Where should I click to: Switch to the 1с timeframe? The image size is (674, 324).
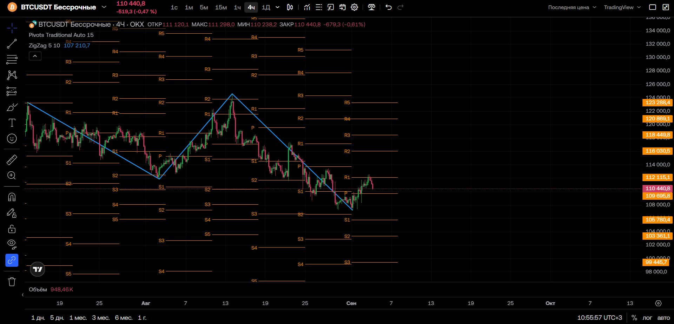click(174, 7)
